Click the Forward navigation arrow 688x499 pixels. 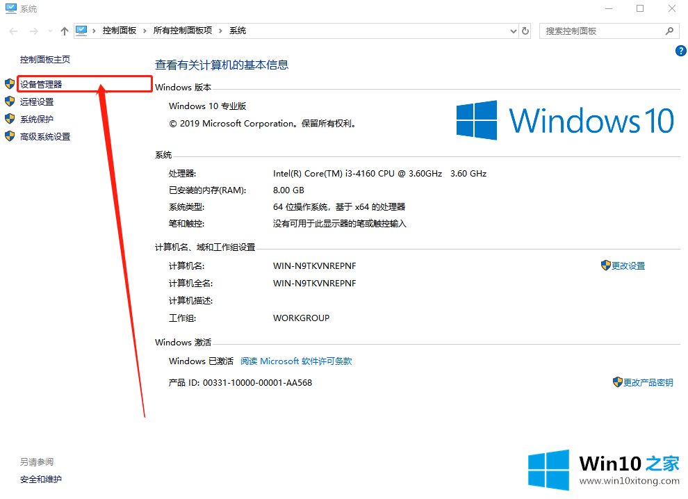point(34,31)
